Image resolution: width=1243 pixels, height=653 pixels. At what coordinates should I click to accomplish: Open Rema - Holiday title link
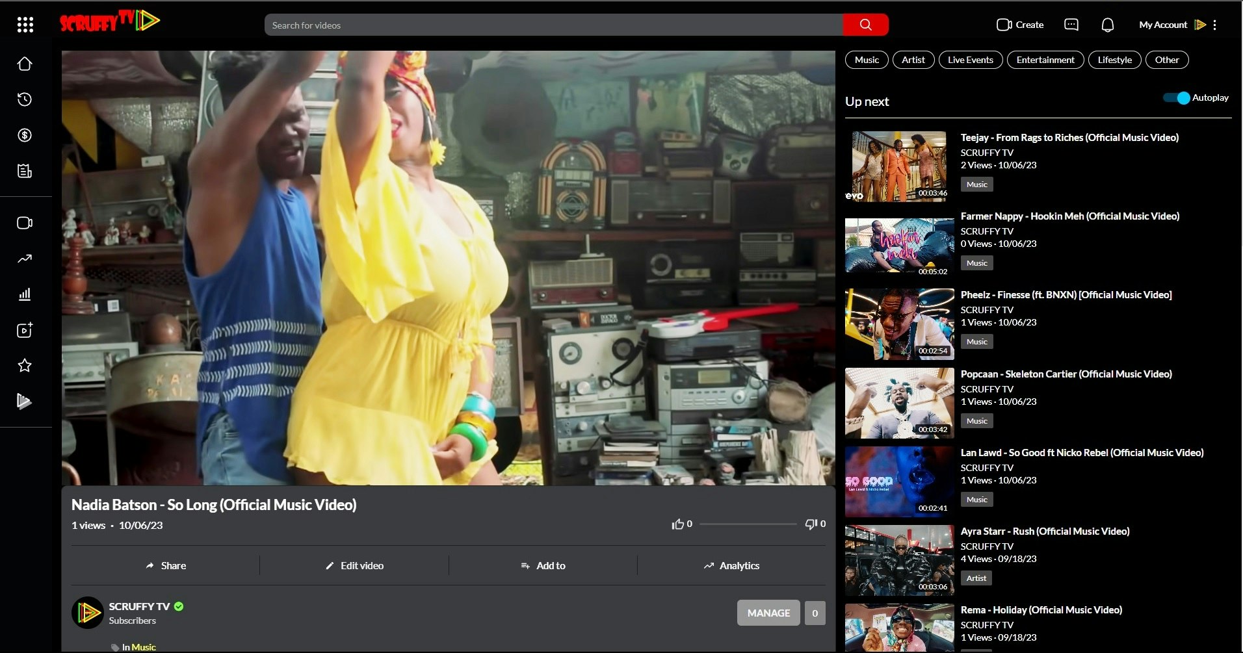coord(1041,609)
